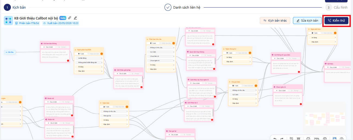
Task: Copy link icon next to Beta badge
Action: tap(70, 18)
